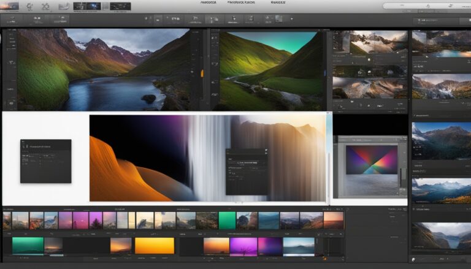471x269 pixels.
Task: Select the purple tree-silhouette thumbnail in the filmstrip
Action: point(96,221)
